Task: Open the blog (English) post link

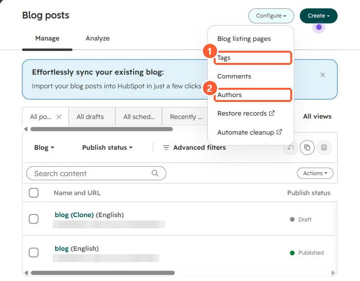Action: [x=62, y=248]
